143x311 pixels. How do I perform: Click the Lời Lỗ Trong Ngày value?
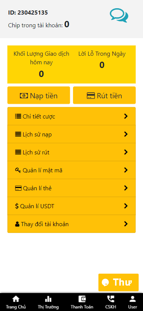(x=102, y=65)
